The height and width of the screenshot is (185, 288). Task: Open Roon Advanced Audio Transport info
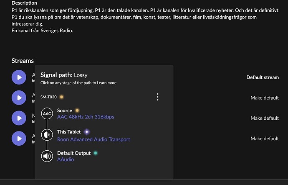[x=93, y=139]
